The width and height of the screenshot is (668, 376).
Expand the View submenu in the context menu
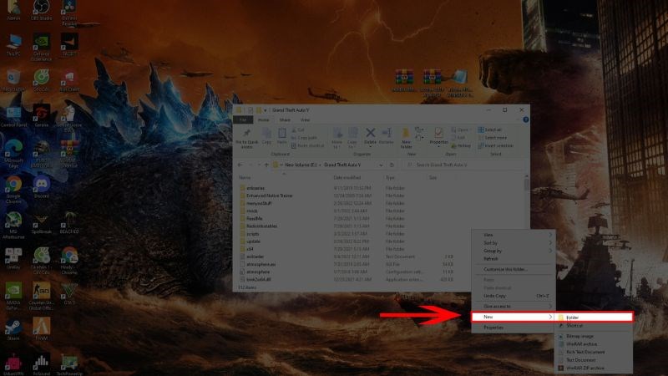(x=514, y=235)
